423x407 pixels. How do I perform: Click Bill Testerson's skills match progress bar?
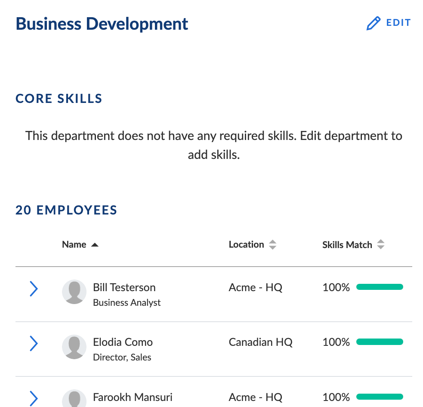pyautogui.click(x=380, y=287)
